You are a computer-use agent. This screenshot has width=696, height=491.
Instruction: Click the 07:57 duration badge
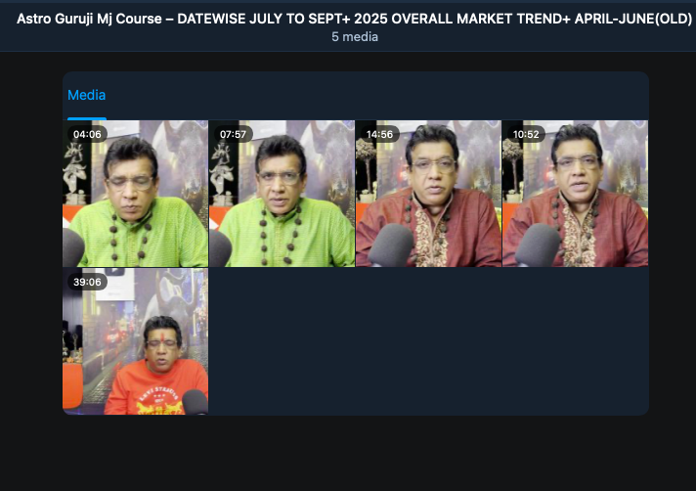pos(233,134)
